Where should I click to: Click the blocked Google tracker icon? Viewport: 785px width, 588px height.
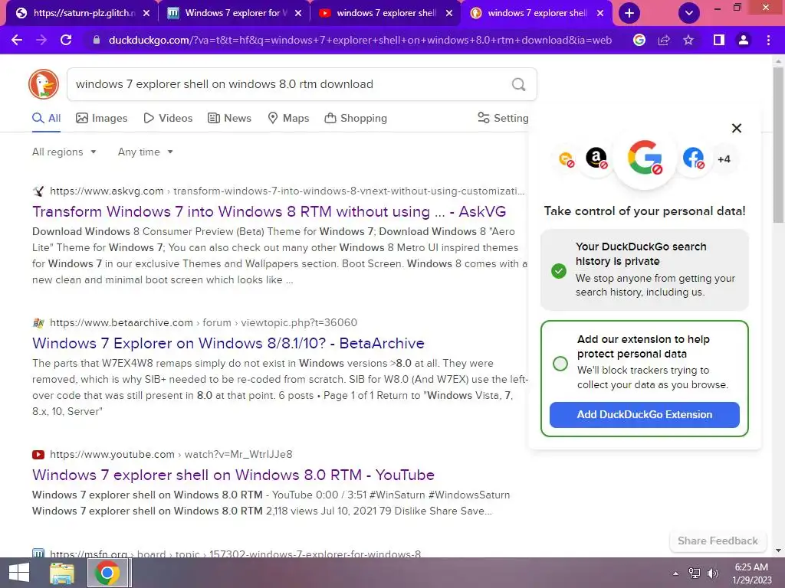click(645, 158)
